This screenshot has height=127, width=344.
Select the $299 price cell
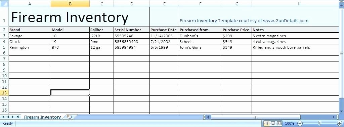tap(237, 36)
